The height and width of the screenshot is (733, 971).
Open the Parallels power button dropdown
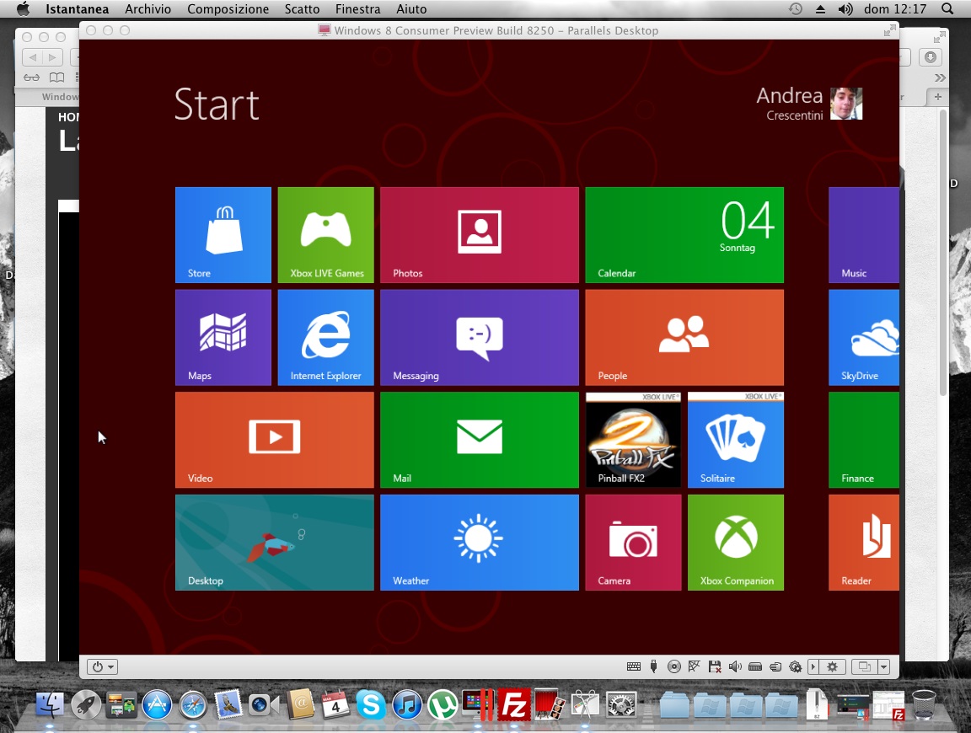[x=102, y=666]
